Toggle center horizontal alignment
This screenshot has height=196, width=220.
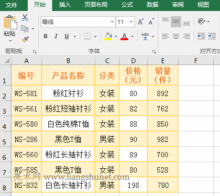point(176,36)
